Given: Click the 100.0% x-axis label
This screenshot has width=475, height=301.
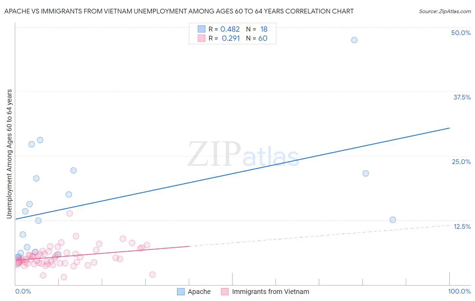Looking at the screenshot, I should tap(459, 291).
